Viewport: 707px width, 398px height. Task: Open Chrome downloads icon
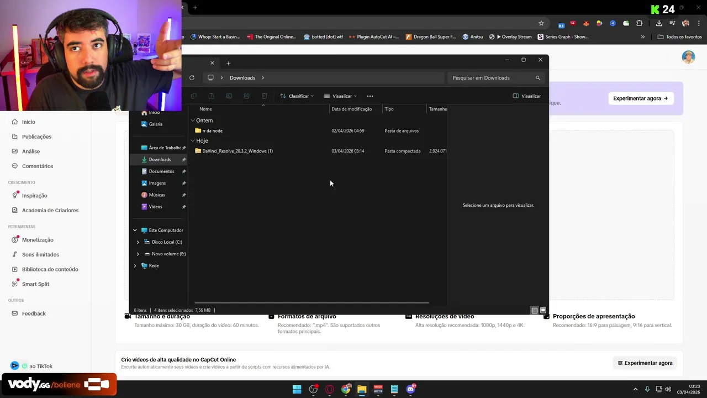pyautogui.click(x=659, y=23)
